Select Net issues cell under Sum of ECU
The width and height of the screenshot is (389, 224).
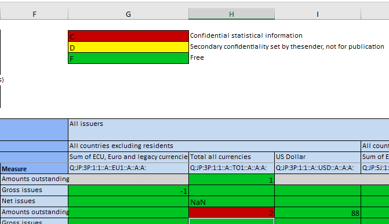[x=128, y=201]
